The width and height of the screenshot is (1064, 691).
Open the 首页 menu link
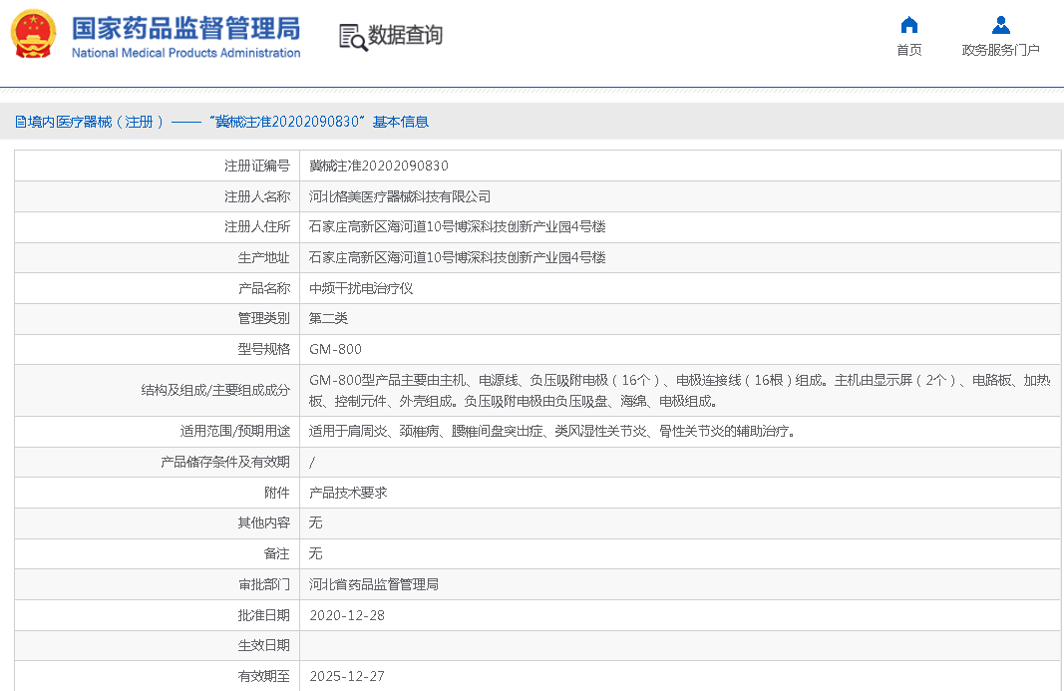[x=908, y=50]
